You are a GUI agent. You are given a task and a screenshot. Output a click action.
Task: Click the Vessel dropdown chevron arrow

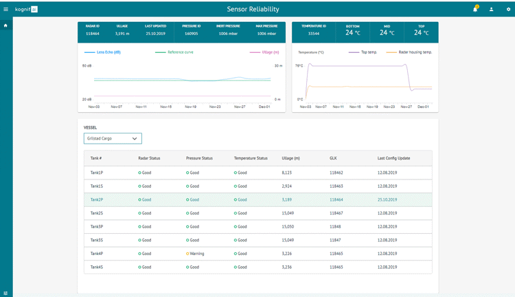[x=135, y=138]
